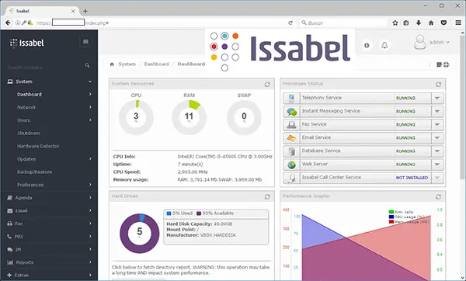466x281 pixels.
Task: Click the browser Buscar search box
Action: point(343,23)
